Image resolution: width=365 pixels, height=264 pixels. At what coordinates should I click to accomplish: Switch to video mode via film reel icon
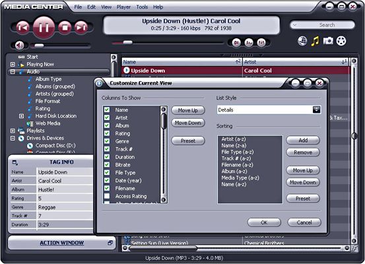[x=341, y=41]
